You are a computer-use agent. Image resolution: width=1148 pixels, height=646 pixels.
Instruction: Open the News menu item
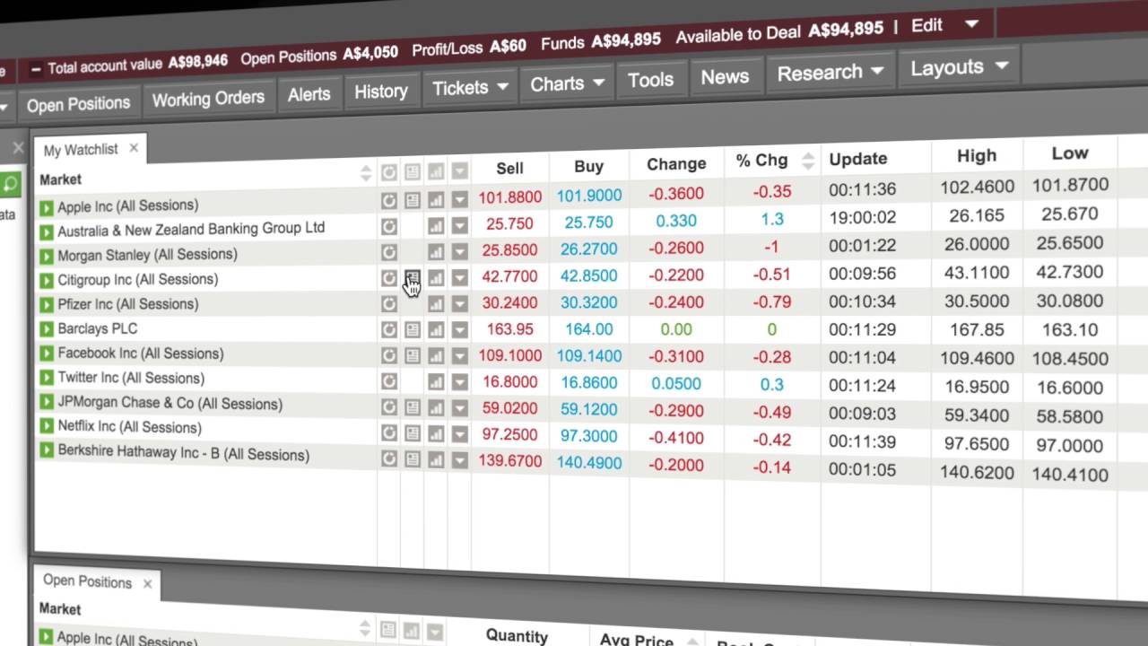pos(725,76)
